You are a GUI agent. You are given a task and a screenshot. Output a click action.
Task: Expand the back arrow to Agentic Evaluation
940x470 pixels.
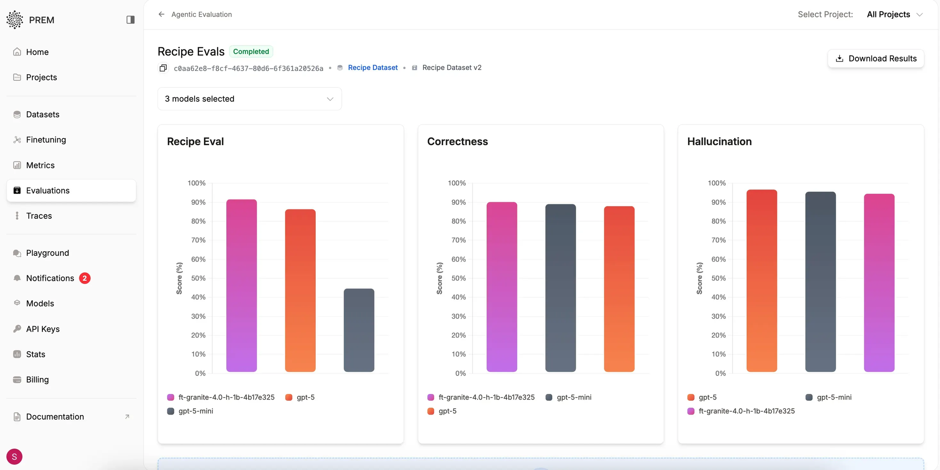(x=161, y=14)
